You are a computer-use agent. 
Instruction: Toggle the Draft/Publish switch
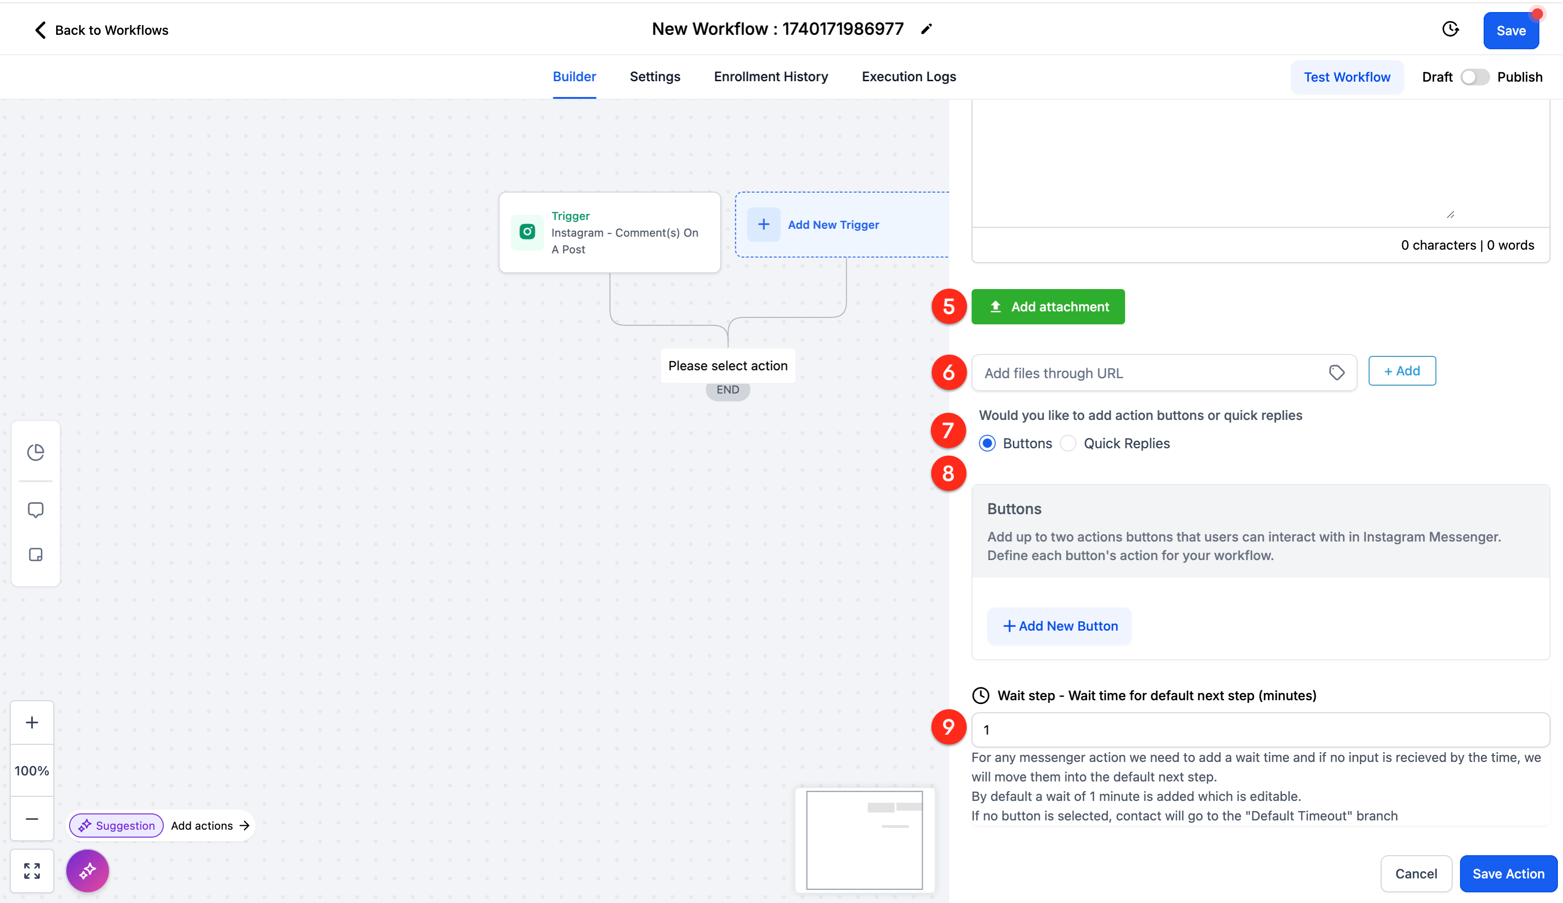pos(1474,77)
